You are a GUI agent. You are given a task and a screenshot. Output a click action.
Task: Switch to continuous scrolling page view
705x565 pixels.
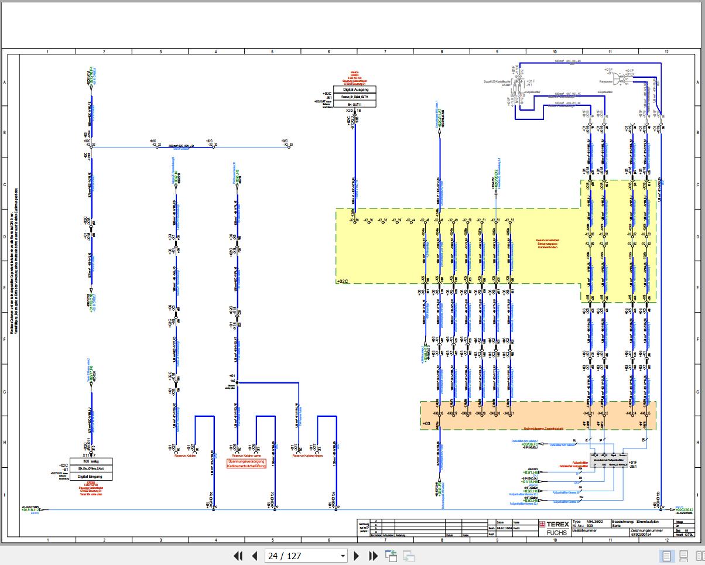pyautogui.click(x=684, y=556)
